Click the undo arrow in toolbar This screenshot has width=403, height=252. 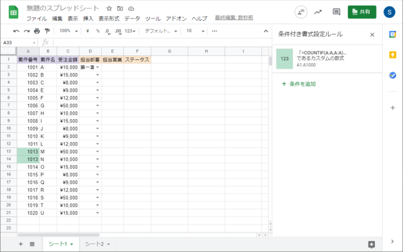(x=16, y=31)
